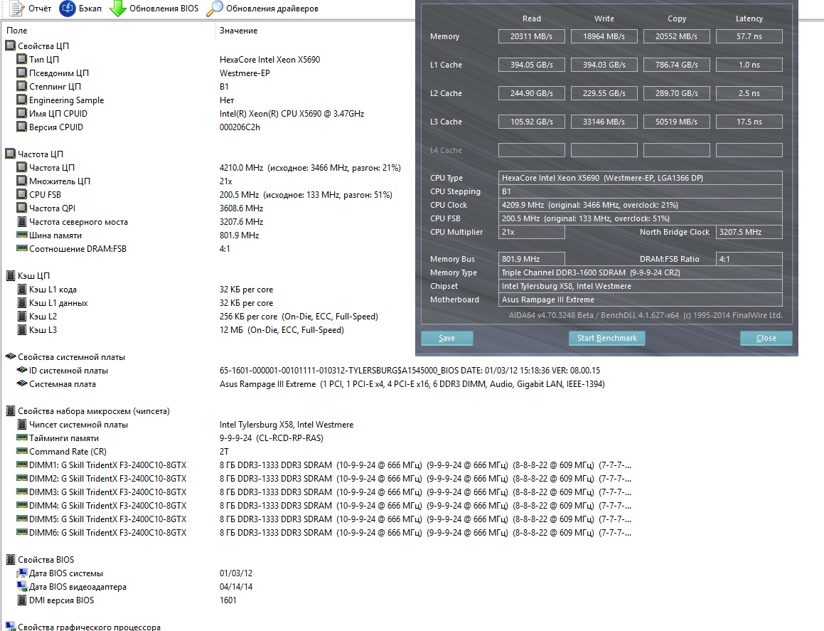Select the Свойства ЦП group icon
The height and width of the screenshot is (631, 824).
[11, 46]
